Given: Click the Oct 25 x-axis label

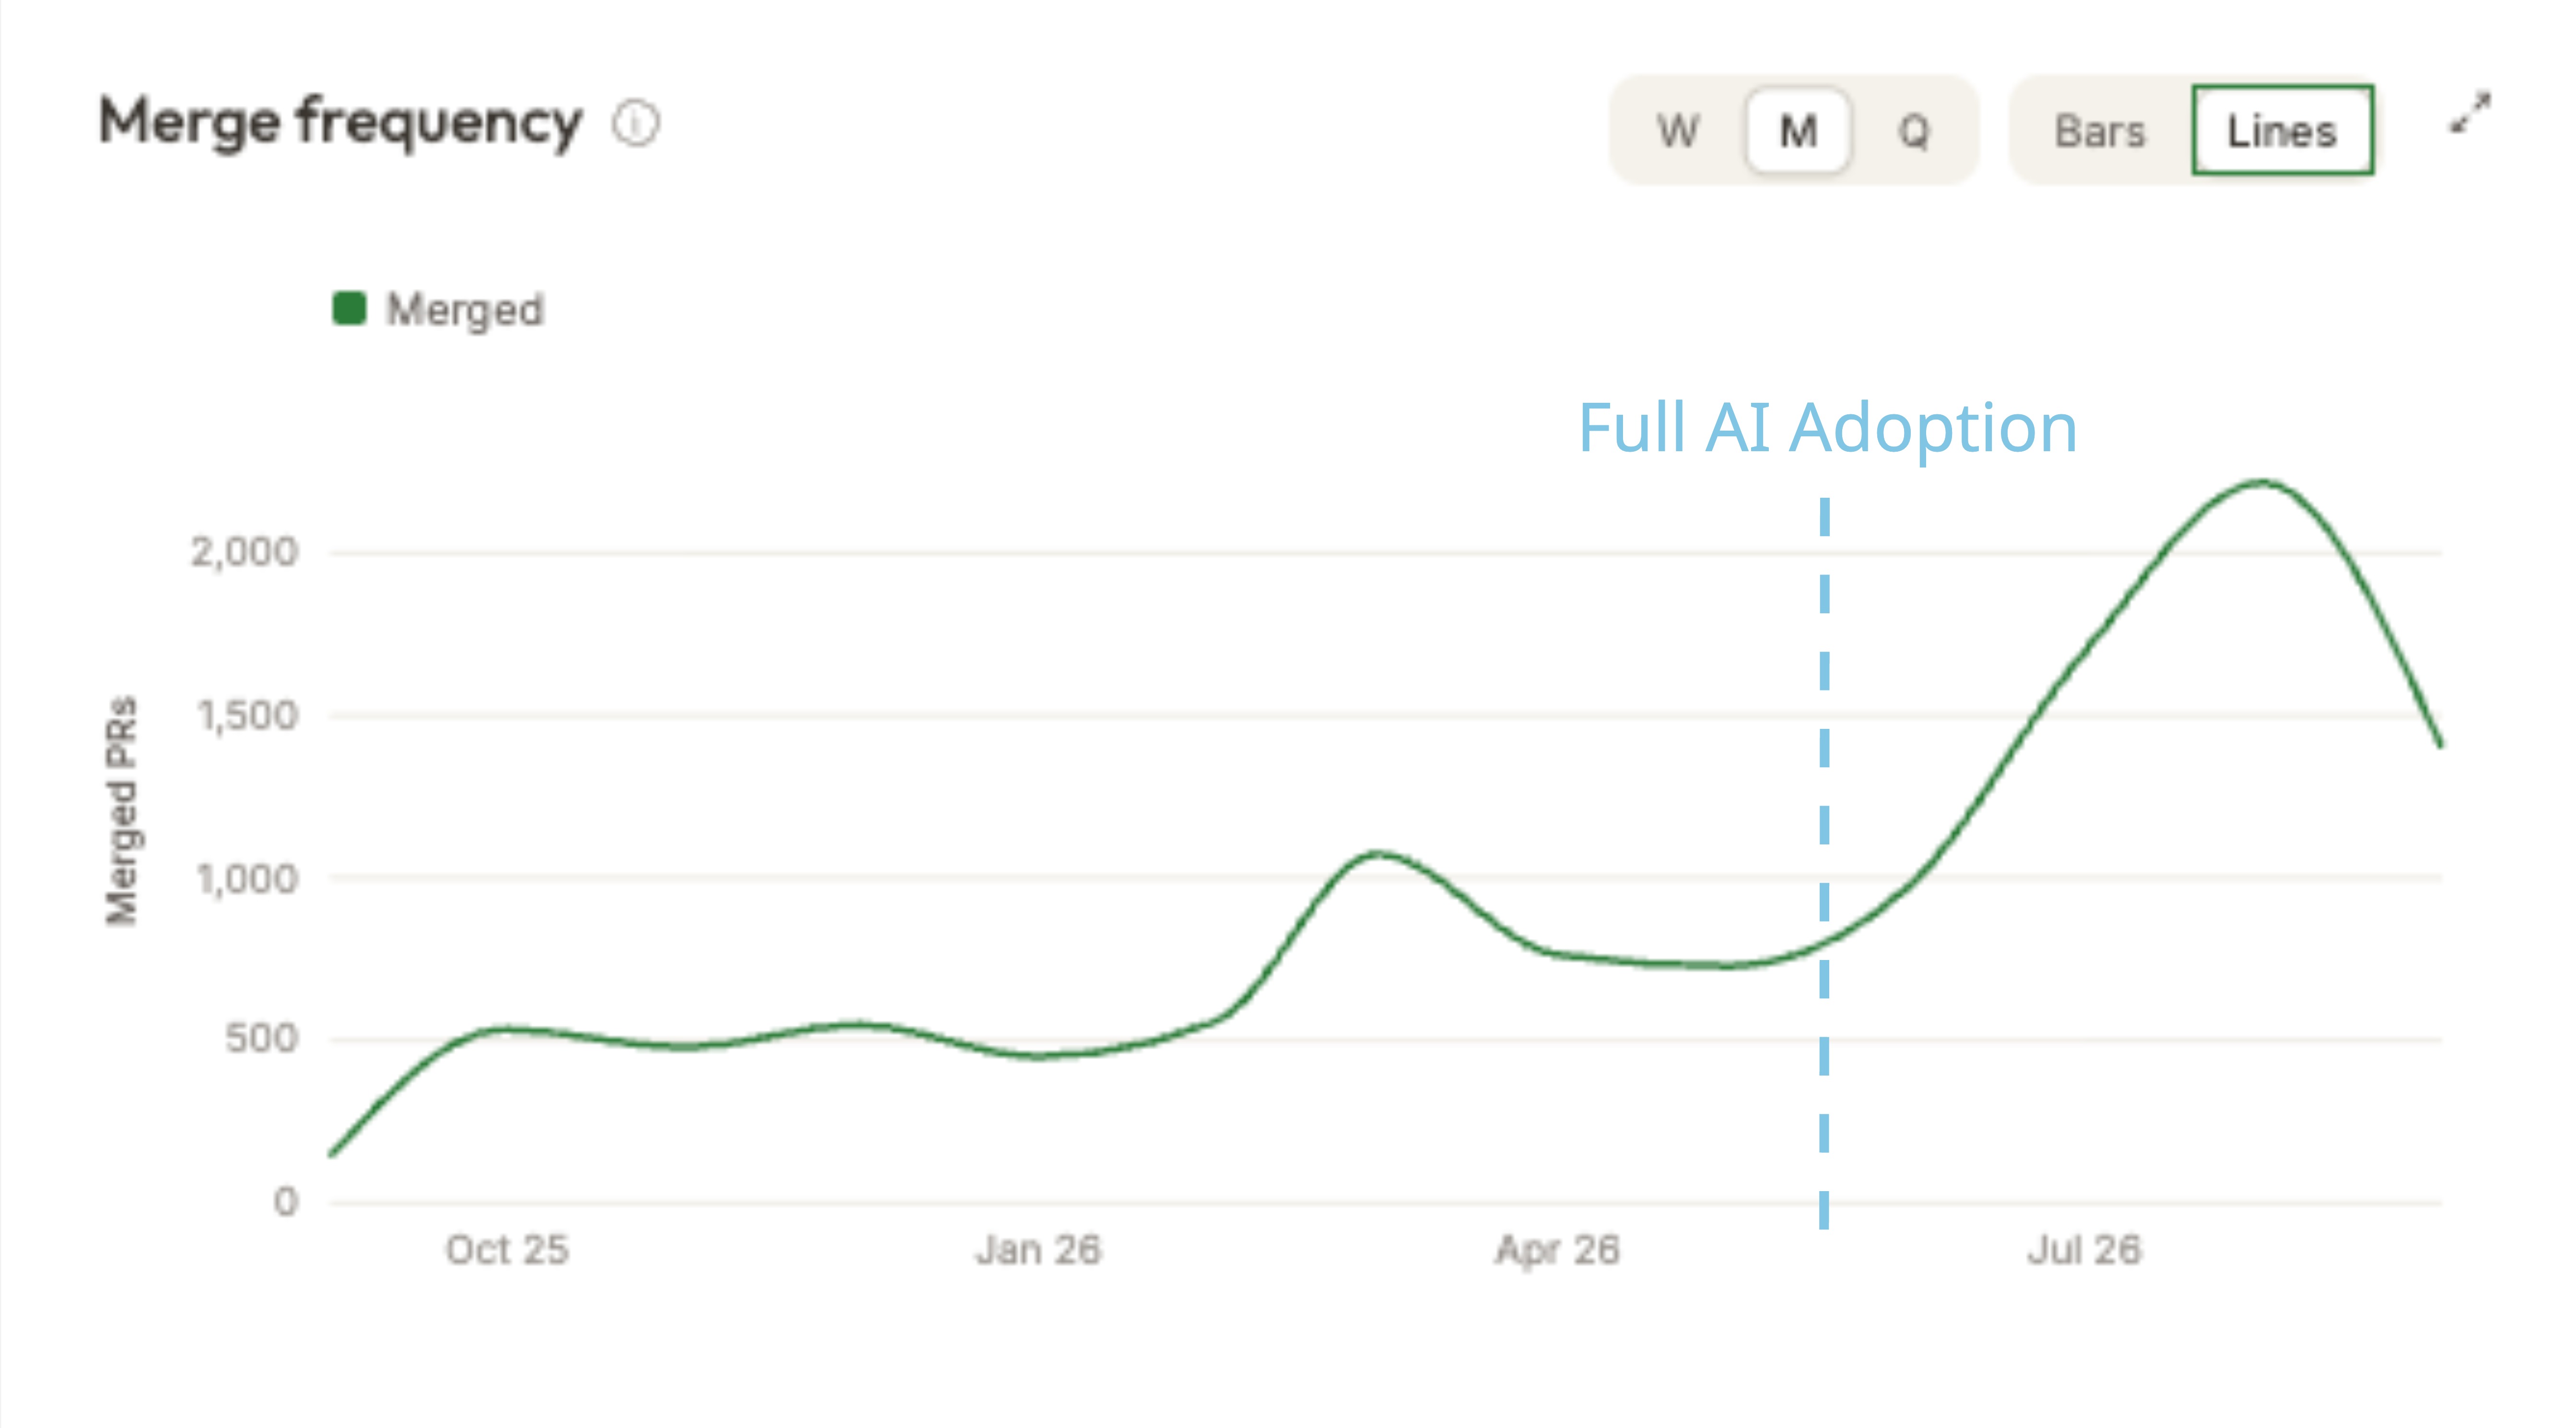Looking at the screenshot, I should click(x=507, y=1250).
